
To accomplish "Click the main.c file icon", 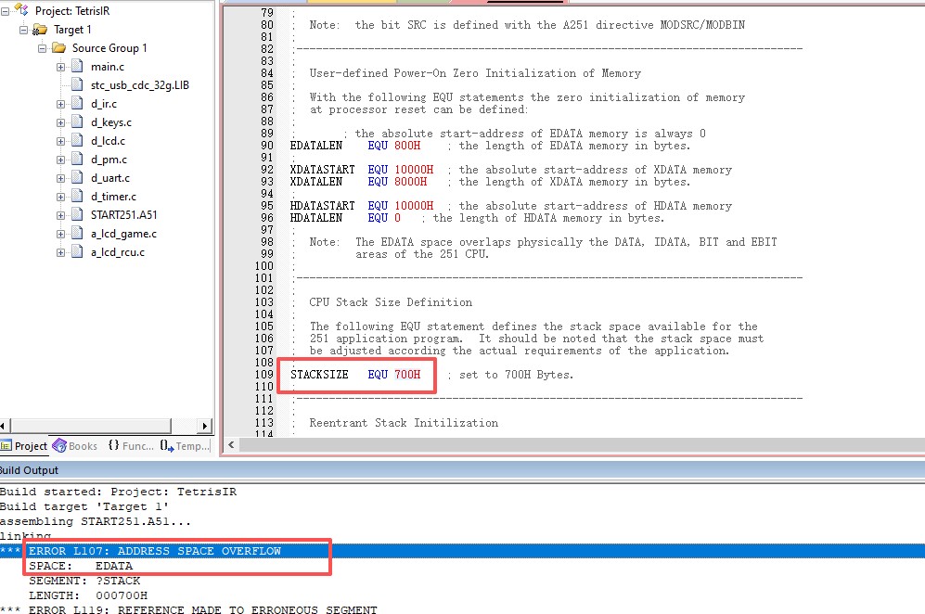I will click(77, 67).
